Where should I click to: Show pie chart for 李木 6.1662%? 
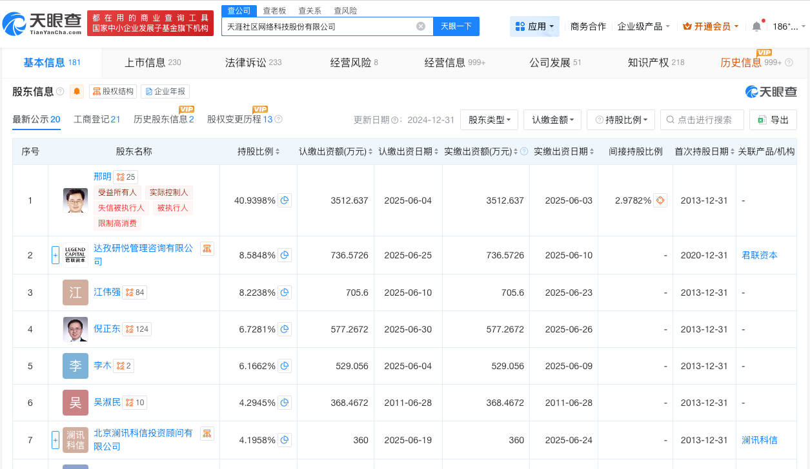(285, 365)
